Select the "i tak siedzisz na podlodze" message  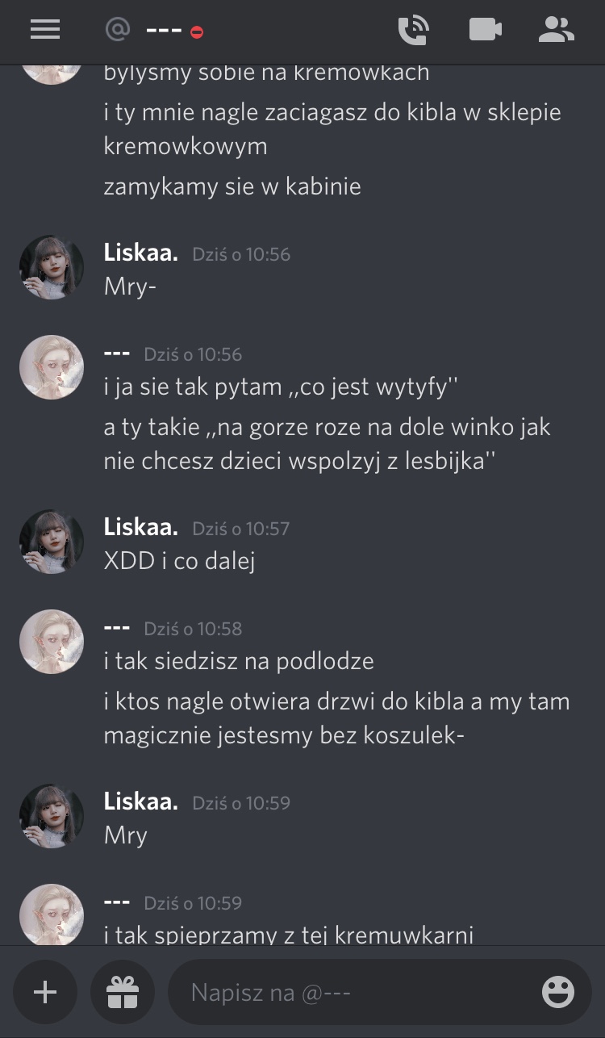[x=239, y=661]
